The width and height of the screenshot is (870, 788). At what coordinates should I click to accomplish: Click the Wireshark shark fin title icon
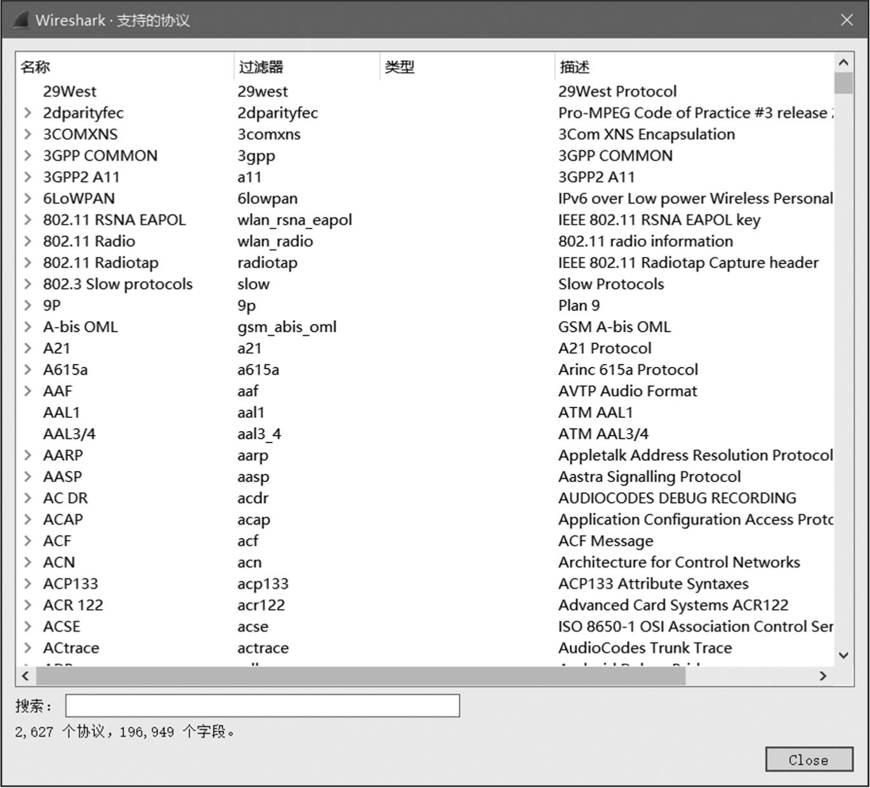[20, 20]
